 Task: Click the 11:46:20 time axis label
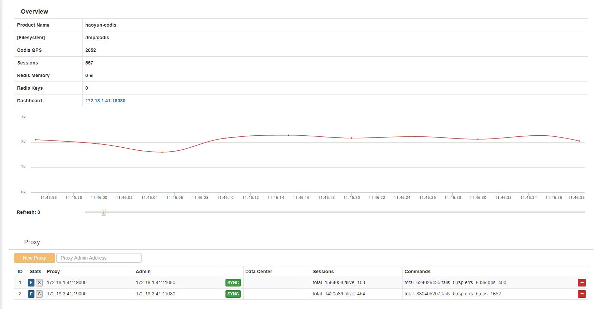(x=352, y=197)
